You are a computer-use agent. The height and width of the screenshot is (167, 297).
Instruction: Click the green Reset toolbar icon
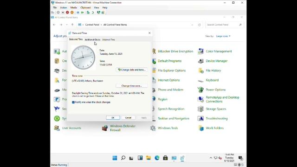[x=83, y=13]
